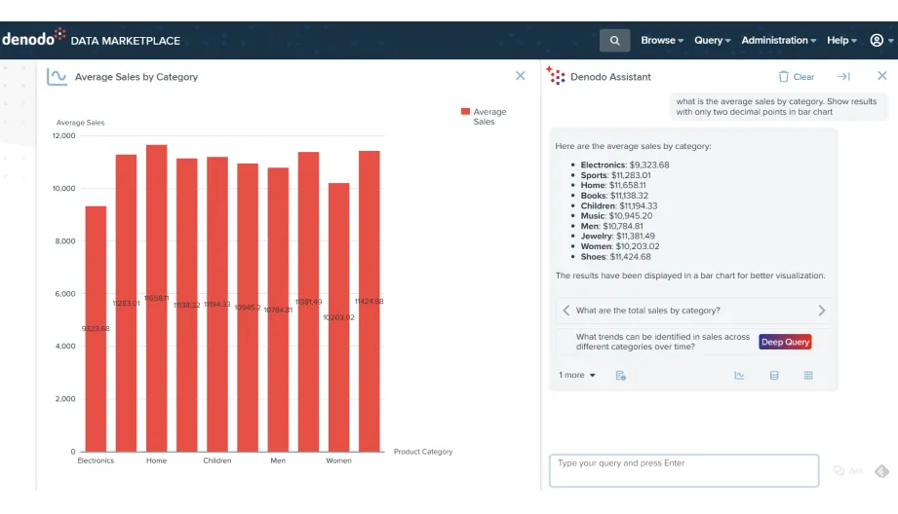Click the user query message bubble

click(x=778, y=106)
